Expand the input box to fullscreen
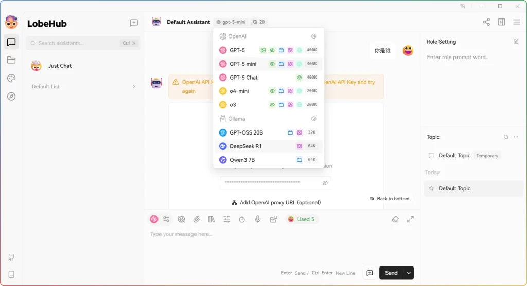The image size is (527, 286). point(410,219)
